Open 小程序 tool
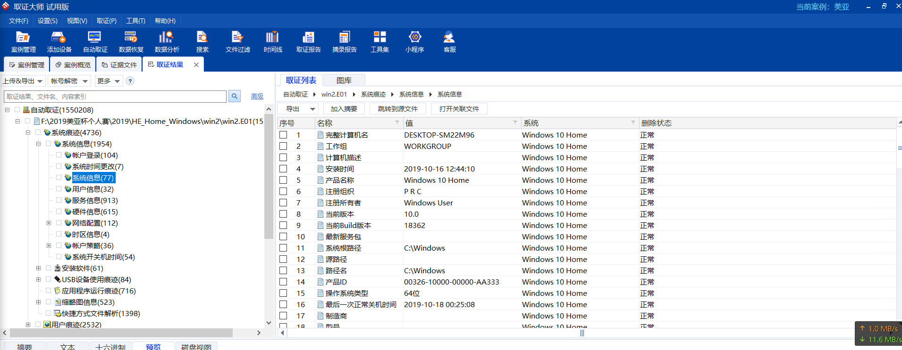 (x=414, y=42)
